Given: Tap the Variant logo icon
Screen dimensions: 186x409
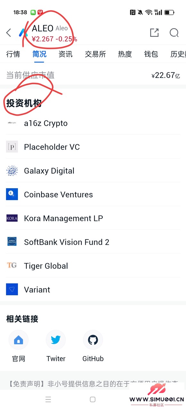Looking at the screenshot, I should (12, 289).
